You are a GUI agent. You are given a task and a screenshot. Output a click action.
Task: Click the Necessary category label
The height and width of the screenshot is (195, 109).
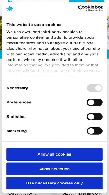(17, 88)
